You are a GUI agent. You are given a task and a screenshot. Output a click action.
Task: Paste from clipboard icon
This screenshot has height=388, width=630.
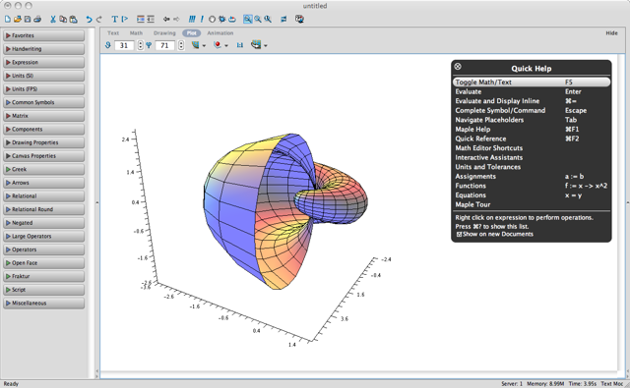[x=73, y=19]
